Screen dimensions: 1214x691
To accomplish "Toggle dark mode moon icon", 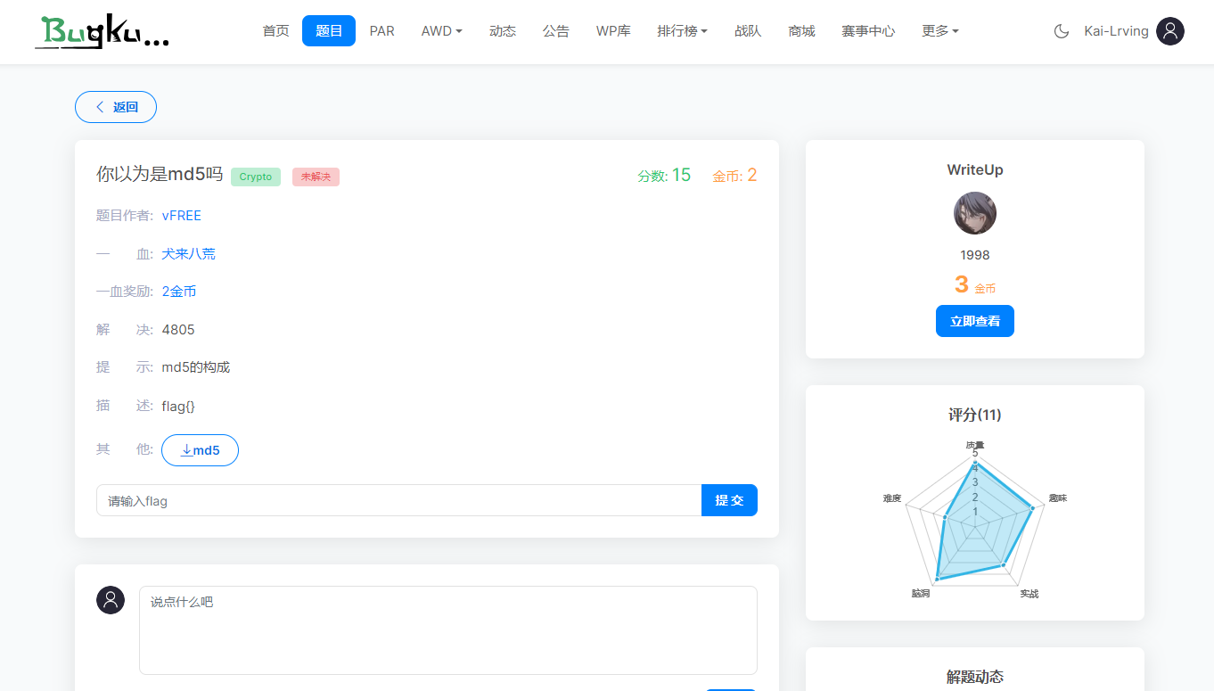I will 1061,31.
